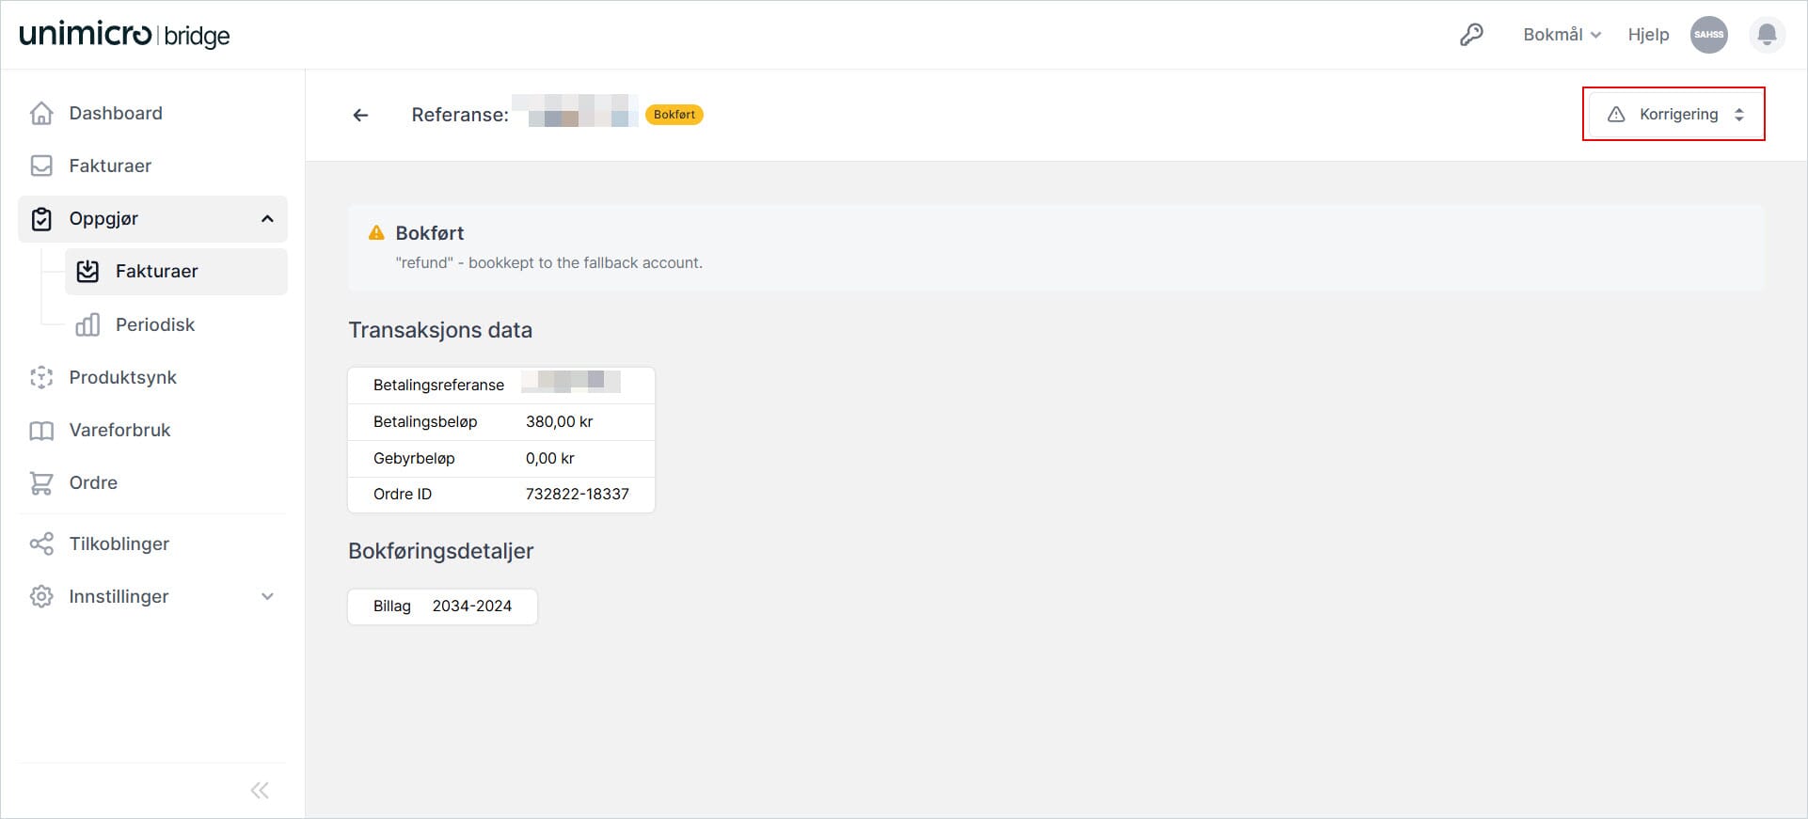Click the key icon in header
Image resolution: width=1808 pixels, height=819 pixels.
[1471, 35]
